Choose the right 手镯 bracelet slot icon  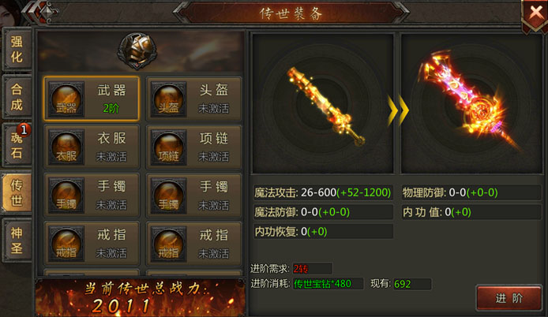[x=168, y=195]
